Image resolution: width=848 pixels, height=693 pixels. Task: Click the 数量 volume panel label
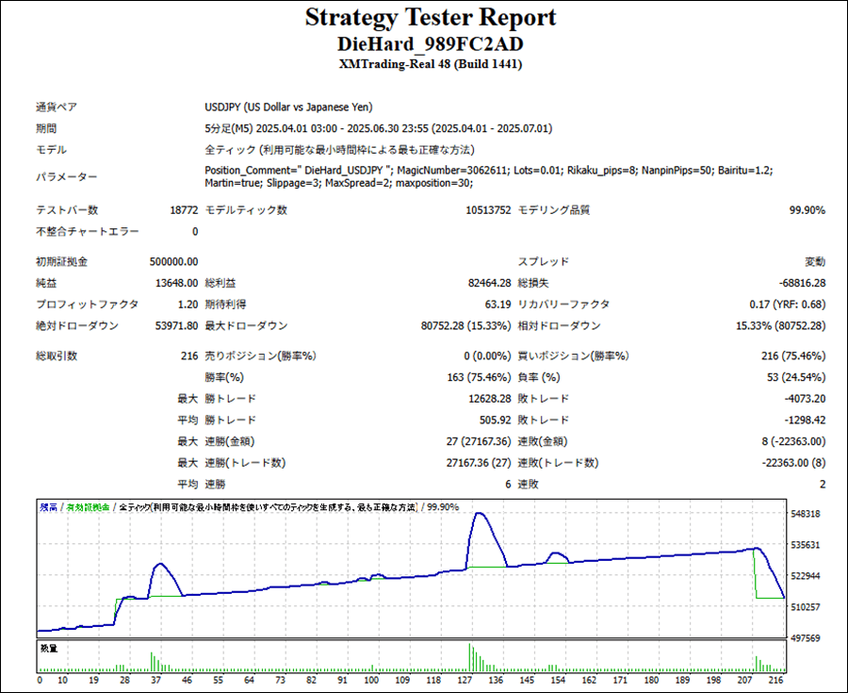tap(49, 648)
